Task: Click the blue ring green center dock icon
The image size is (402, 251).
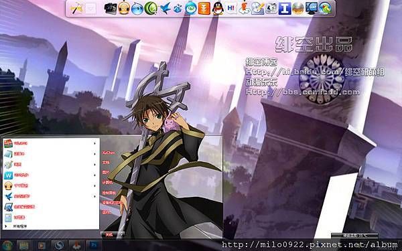Action: [191, 8]
